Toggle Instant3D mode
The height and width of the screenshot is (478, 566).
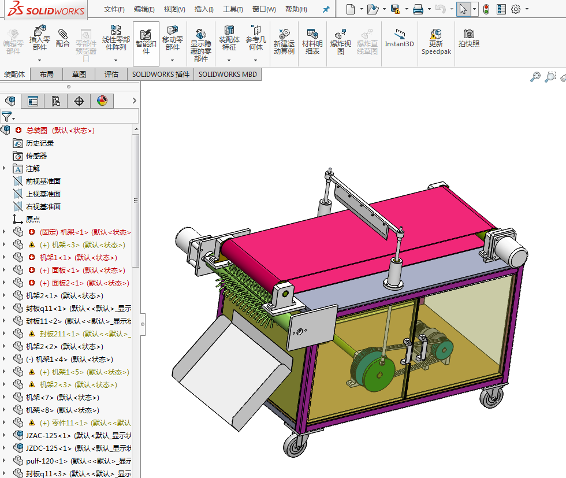coord(399,39)
